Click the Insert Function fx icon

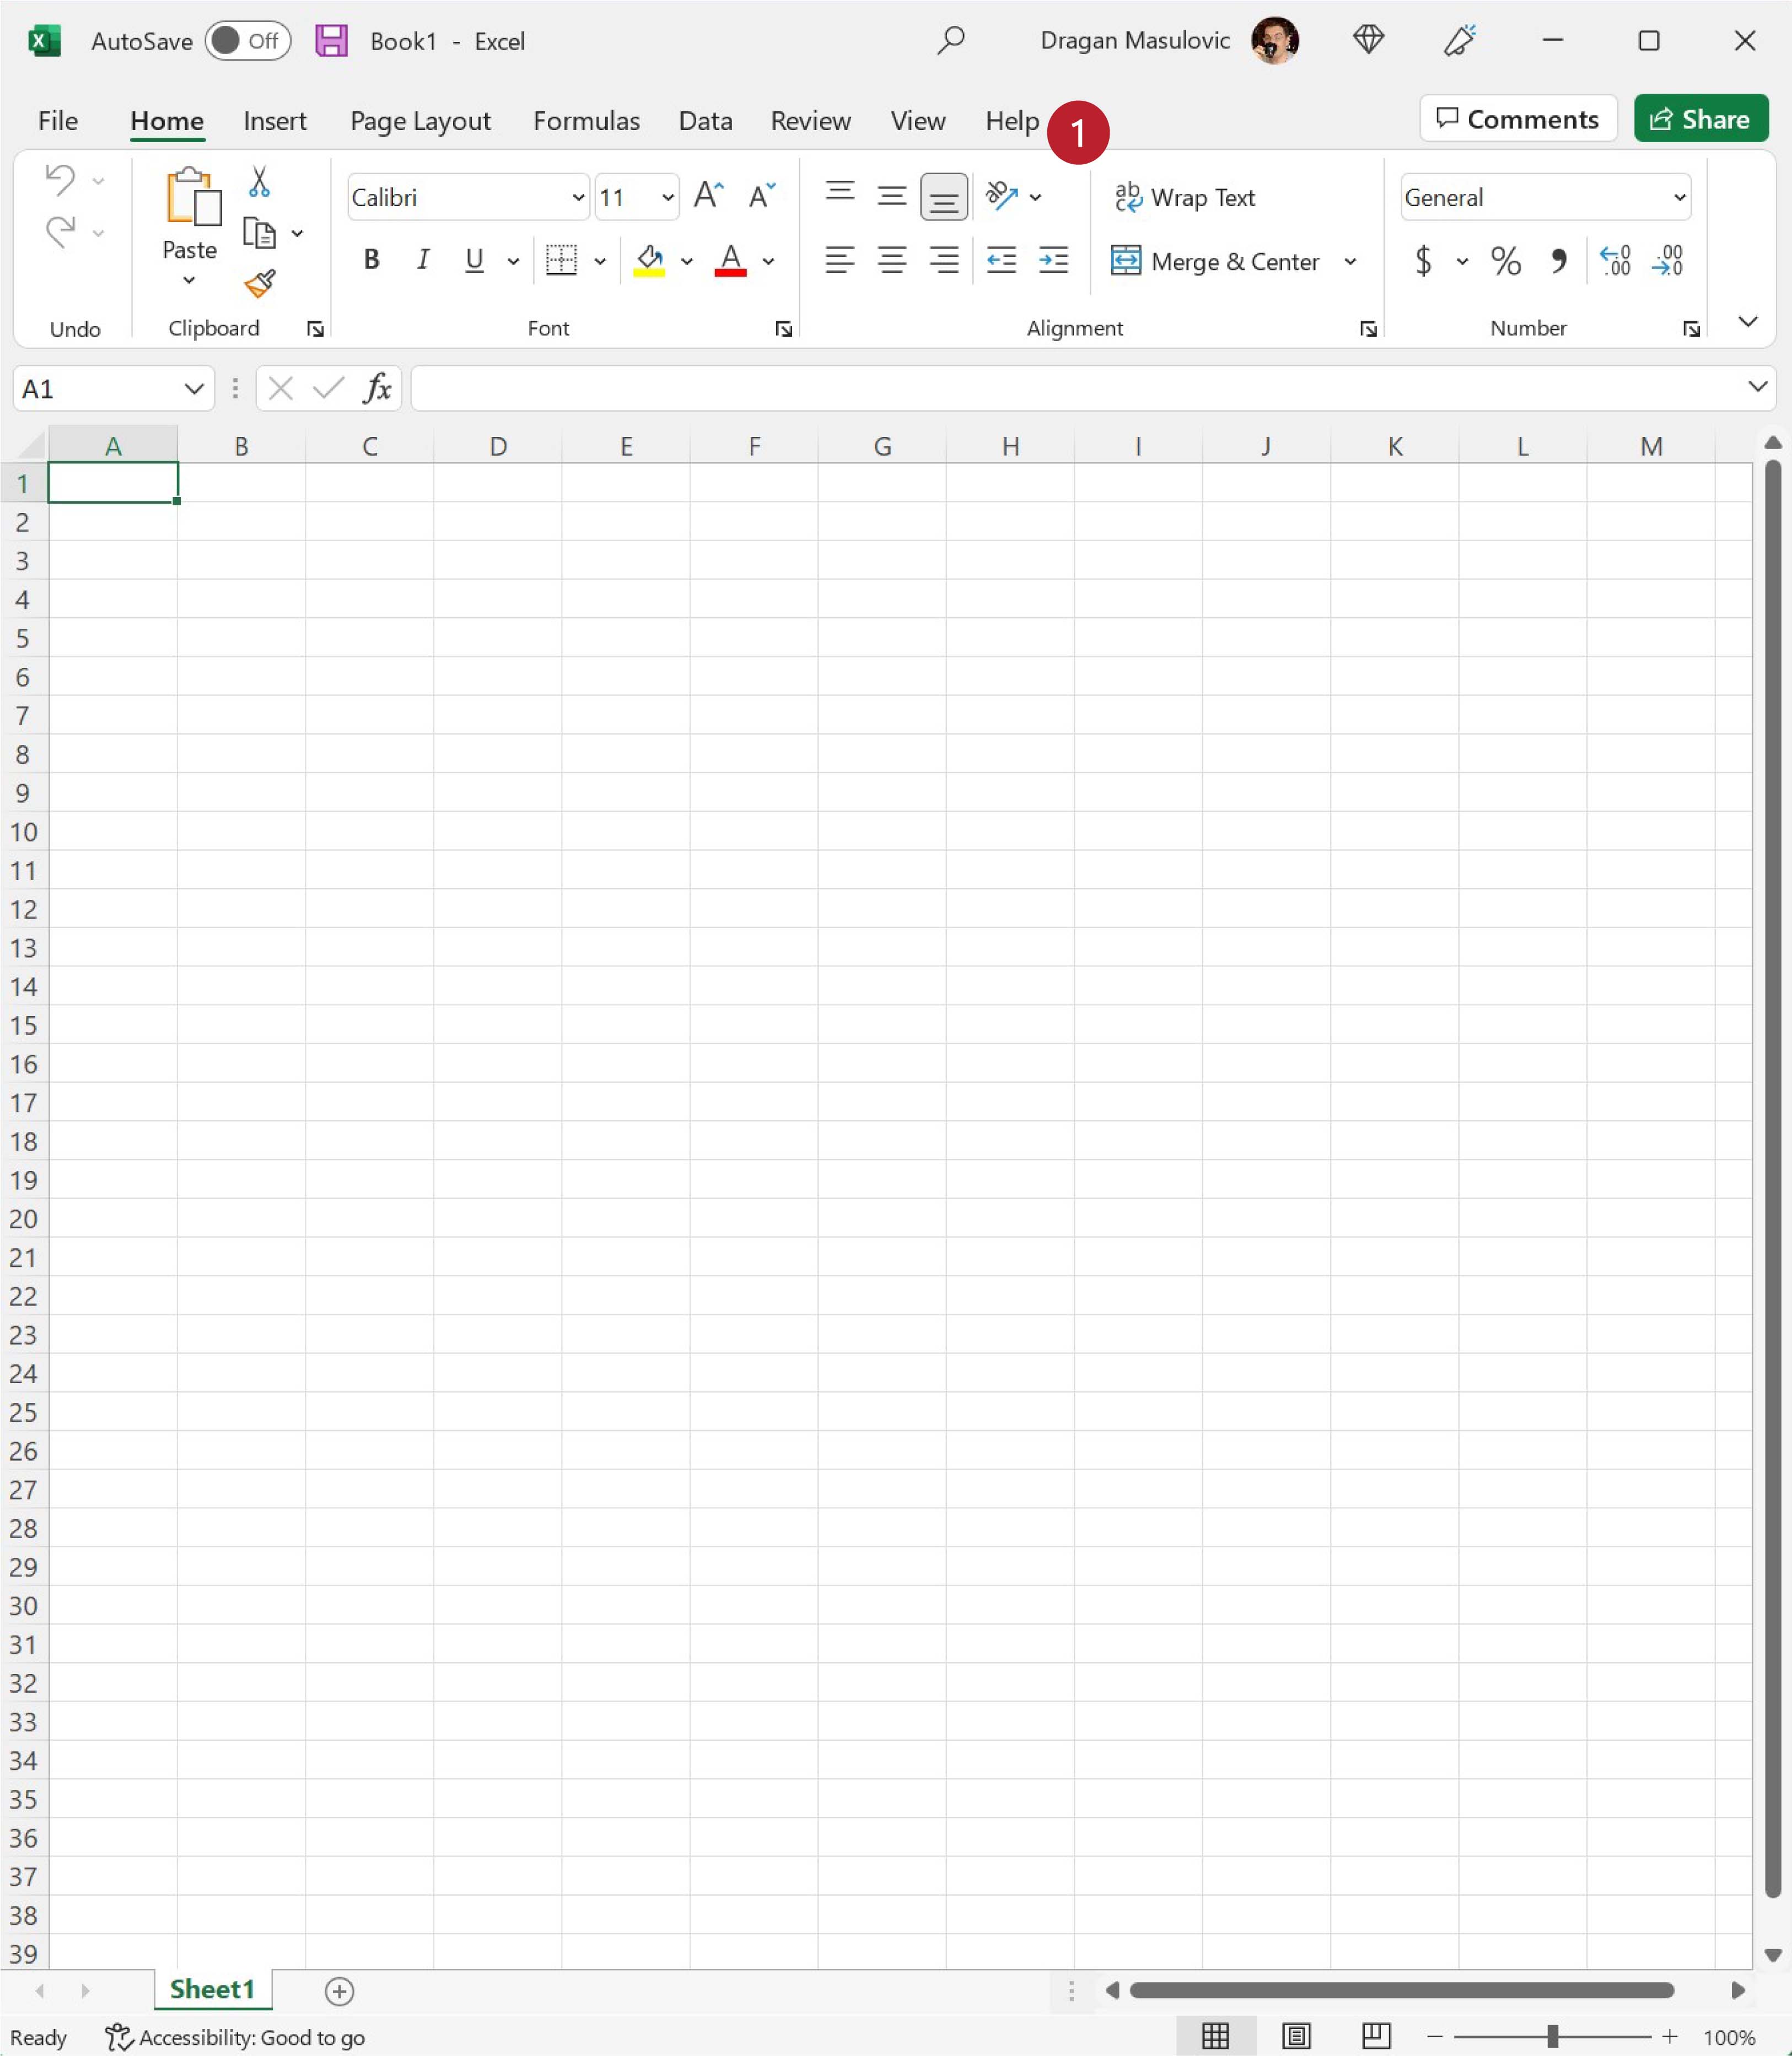(377, 388)
